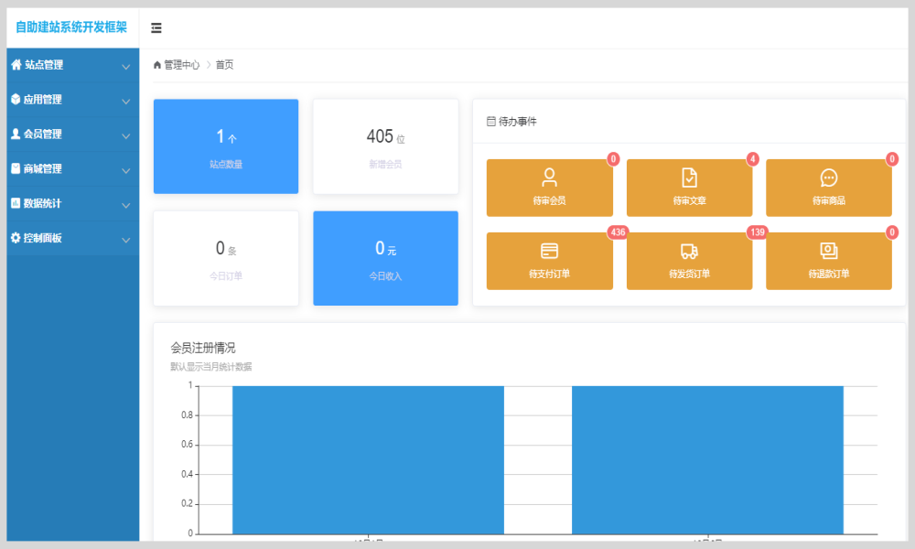Click the user icon next to 会员管理

pos(16,134)
